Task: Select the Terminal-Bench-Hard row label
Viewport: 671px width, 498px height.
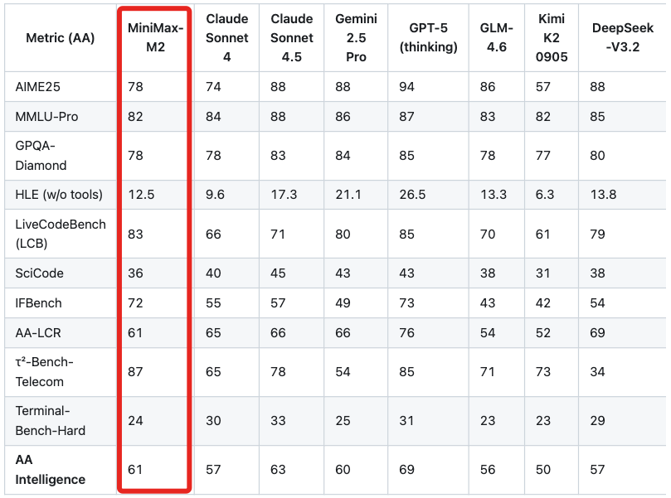Action: (x=51, y=421)
